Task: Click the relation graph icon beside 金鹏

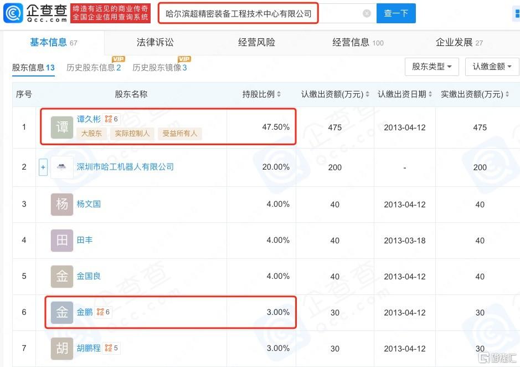Action: (100, 312)
